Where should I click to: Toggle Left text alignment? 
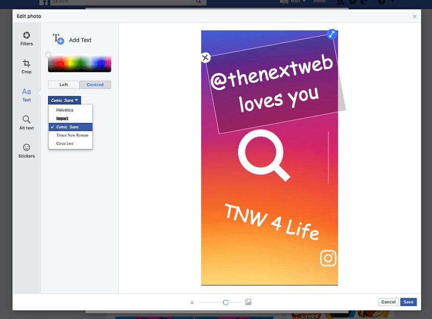click(x=63, y=85)
